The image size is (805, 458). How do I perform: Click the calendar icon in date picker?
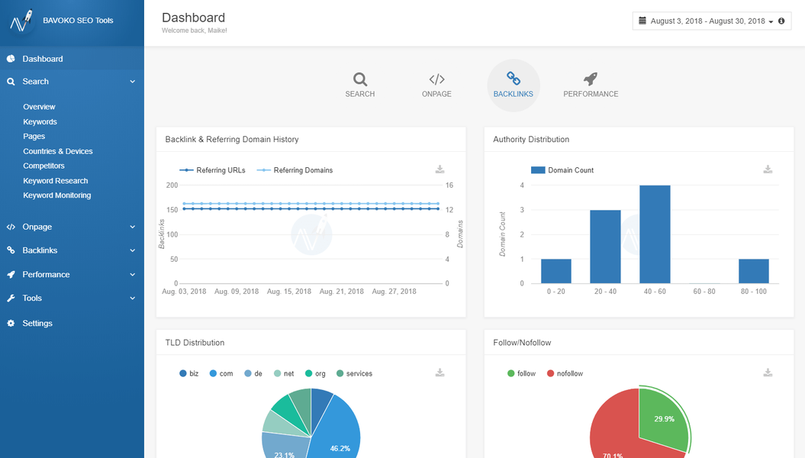tap(642, 21)
